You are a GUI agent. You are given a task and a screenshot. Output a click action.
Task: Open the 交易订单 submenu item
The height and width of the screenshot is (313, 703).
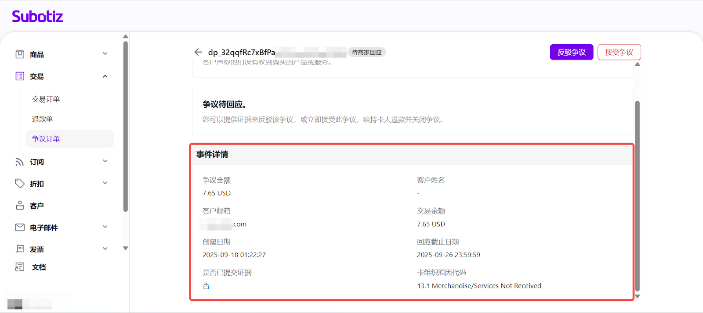46,99
